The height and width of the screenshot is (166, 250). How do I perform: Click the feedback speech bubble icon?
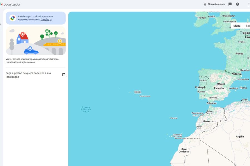229,4
